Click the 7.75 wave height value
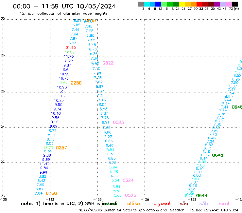The width and height of the screenshot is (242, 213). (x=105, y=118)
